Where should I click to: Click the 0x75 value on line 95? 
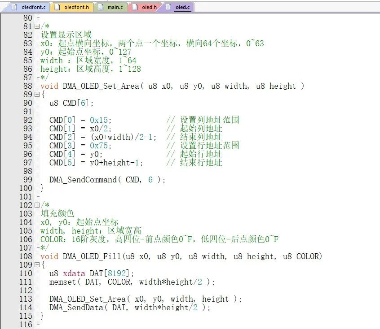pos(99,146)
